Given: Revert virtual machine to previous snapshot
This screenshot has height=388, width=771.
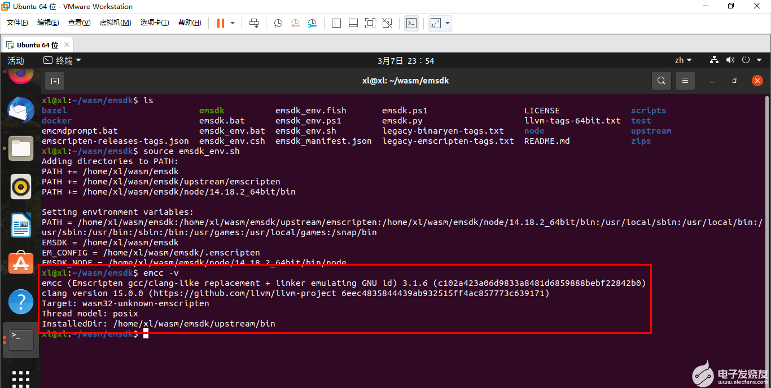Looking at the screenshot, I should click(295, 23).
